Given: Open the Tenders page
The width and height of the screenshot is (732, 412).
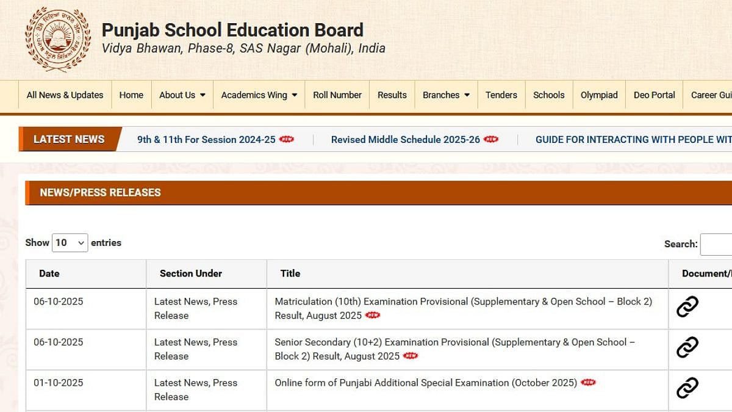Looking at the screenshot, I should pyautogui.click(x=501, y=95).
